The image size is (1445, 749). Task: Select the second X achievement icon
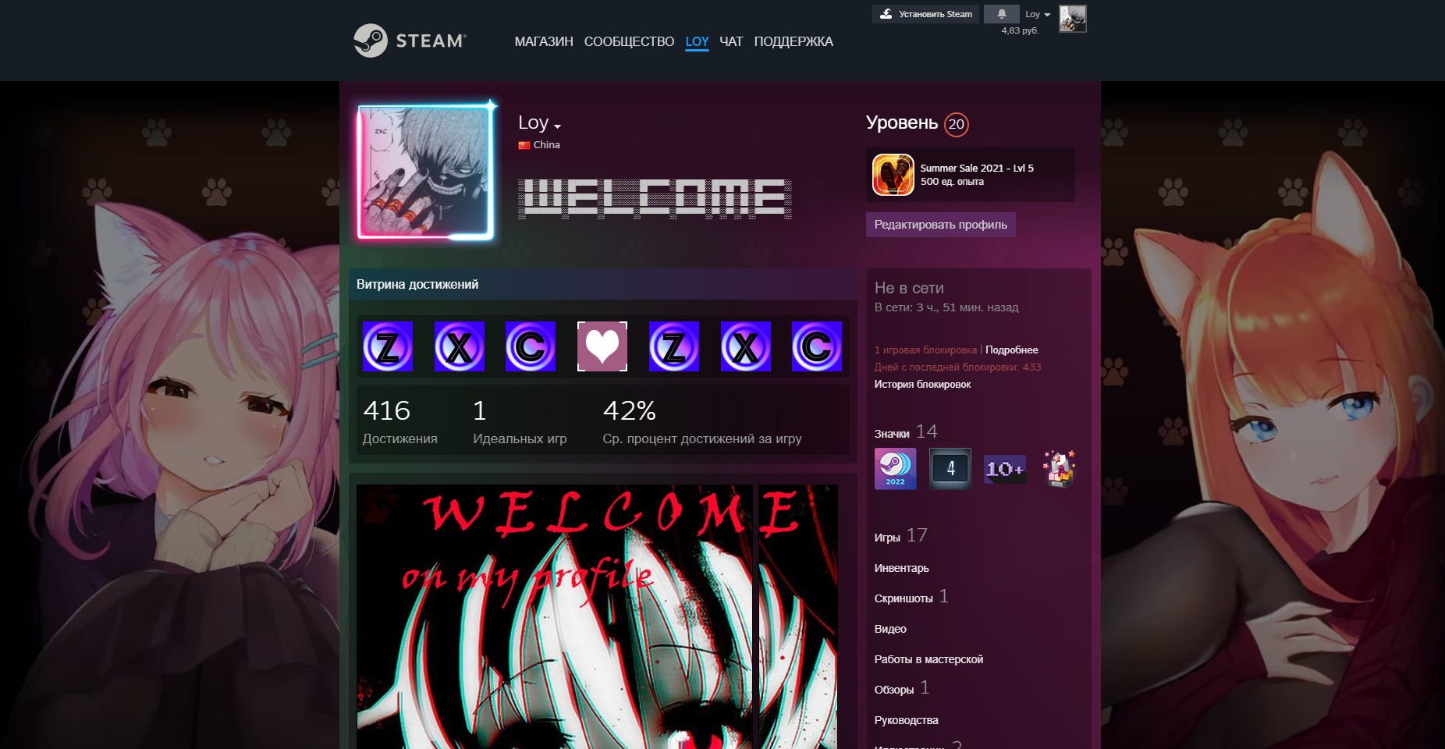746,346
